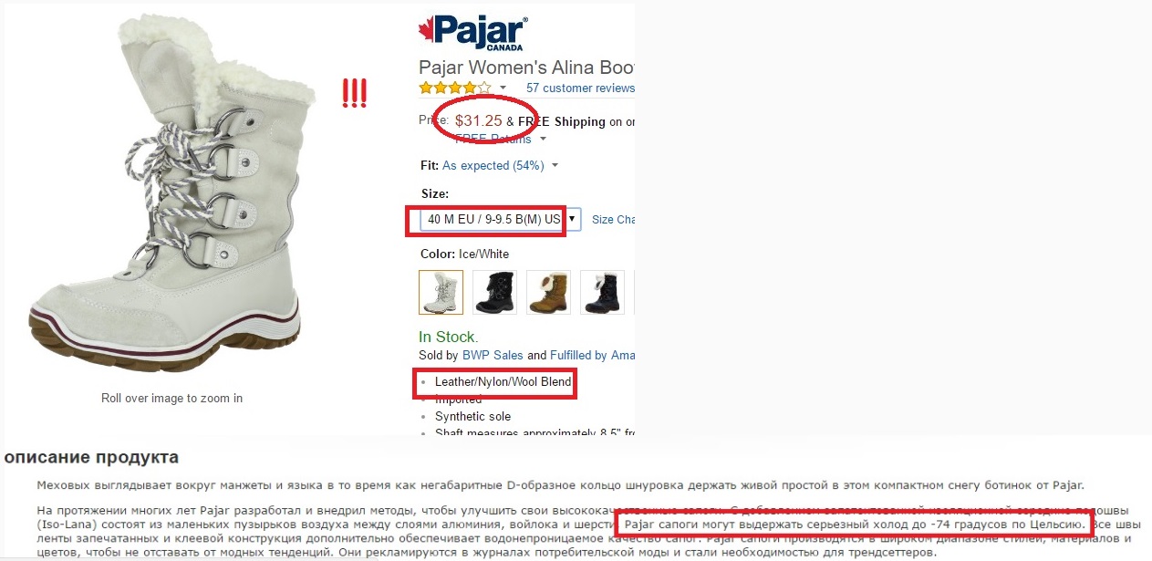This screenshot has width=1152, height=561.
Task: Open the 57 customer reviews link
Action: pyautogui.click(x=580, y=88)
